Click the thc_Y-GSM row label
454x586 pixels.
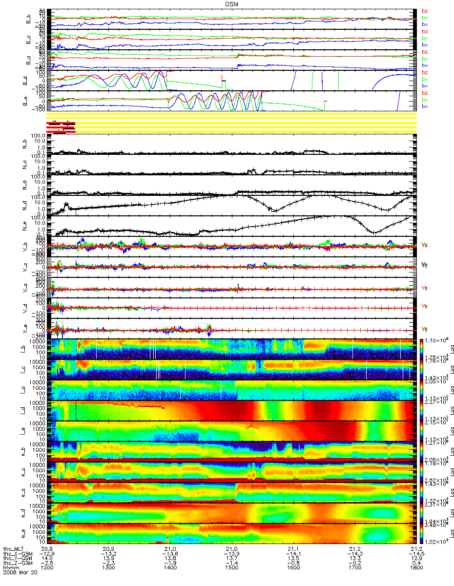click(x=19, y=559)
